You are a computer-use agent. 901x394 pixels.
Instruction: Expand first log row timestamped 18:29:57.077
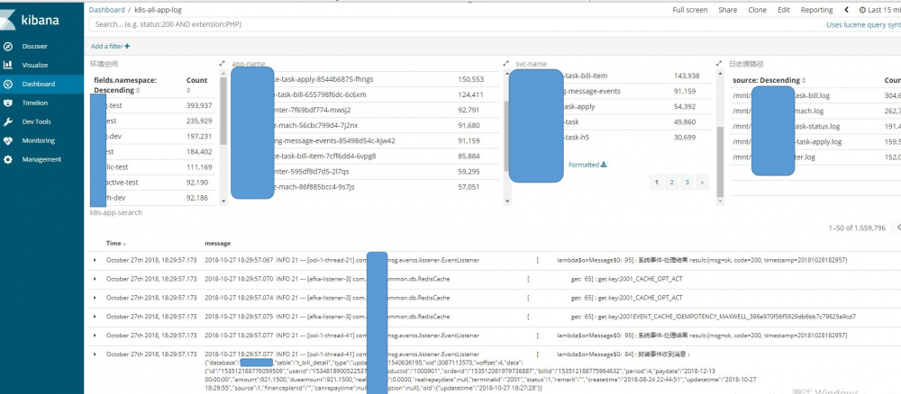click(96, 336)
